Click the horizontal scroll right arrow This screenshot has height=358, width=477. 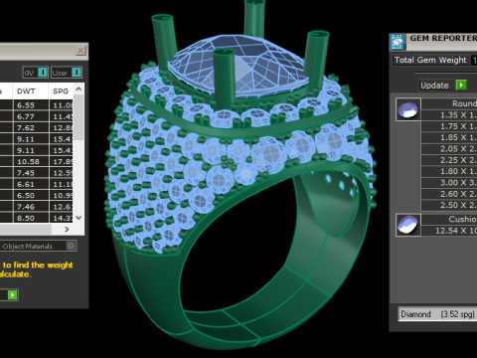[67, 230]
